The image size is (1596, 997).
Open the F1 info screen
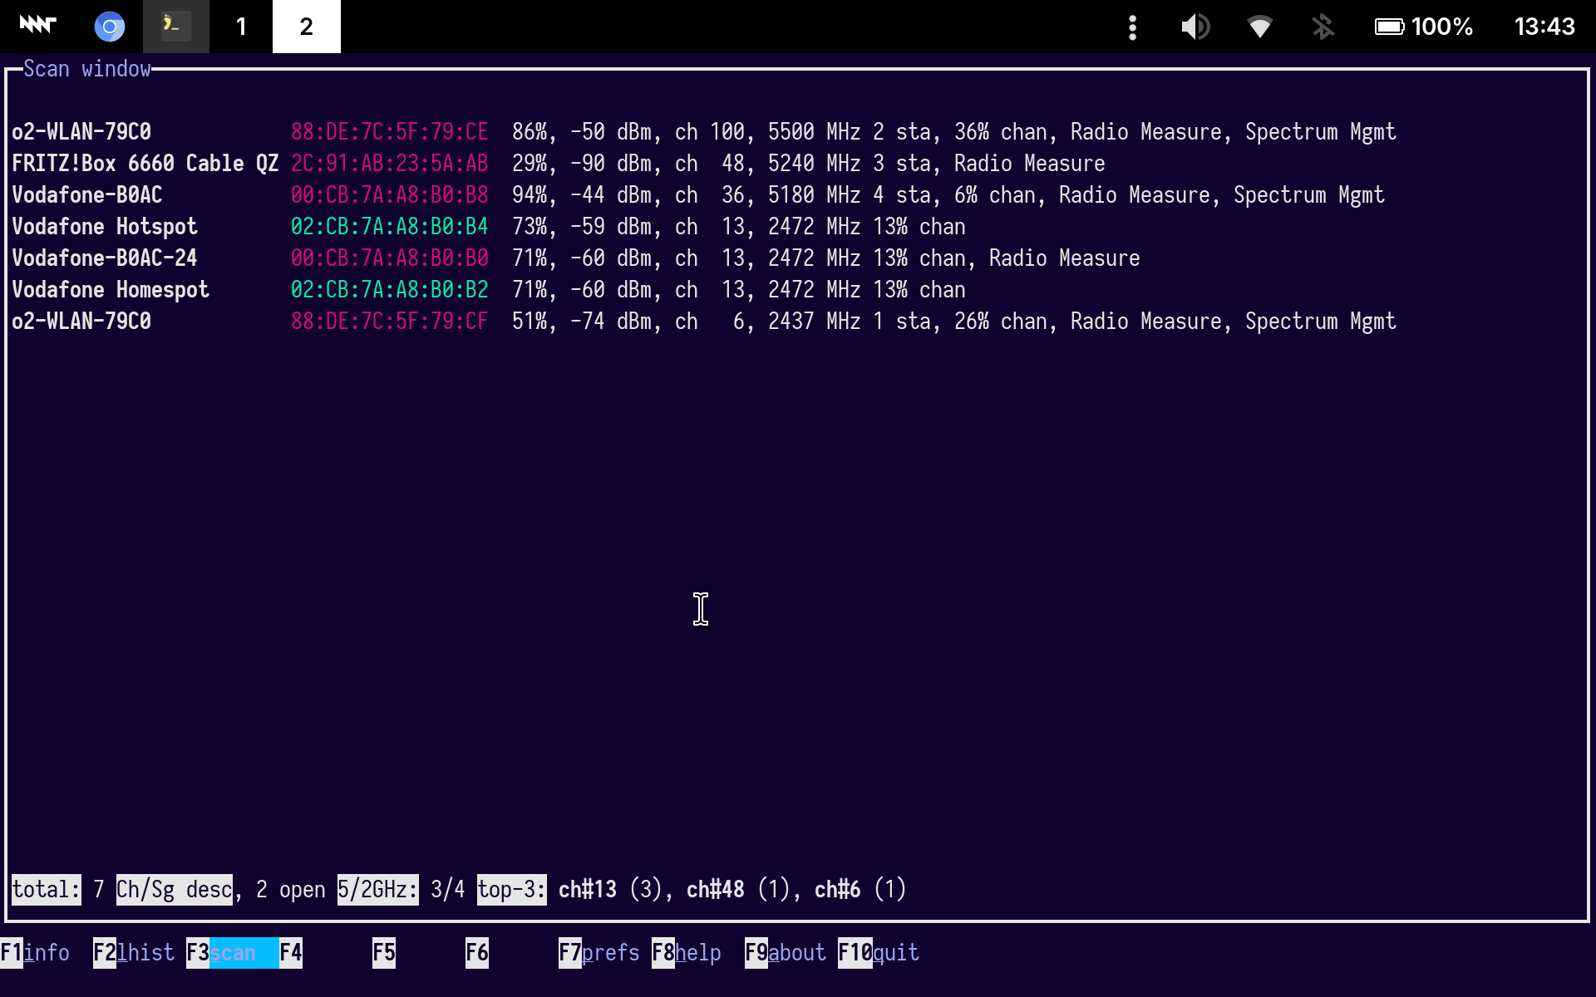[35, 952]
